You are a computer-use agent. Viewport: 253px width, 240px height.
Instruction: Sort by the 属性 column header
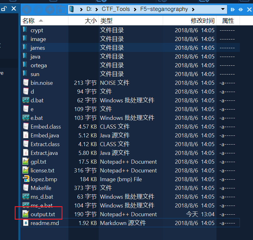click(228, 21)
